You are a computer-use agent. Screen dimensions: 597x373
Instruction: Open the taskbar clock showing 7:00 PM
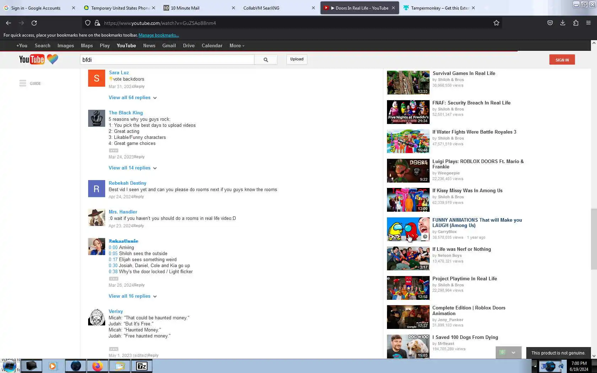coord(579,366)
